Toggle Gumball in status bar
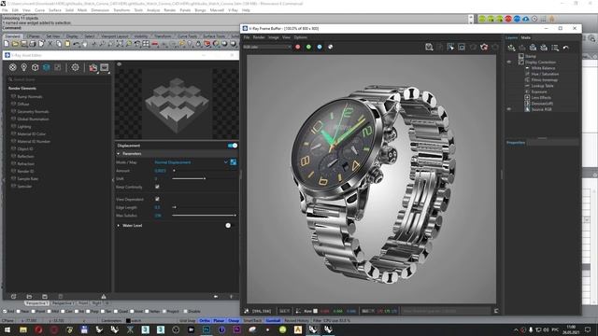Screen dimensions: 598x336 pyautogui.click(x=273, y=321)
